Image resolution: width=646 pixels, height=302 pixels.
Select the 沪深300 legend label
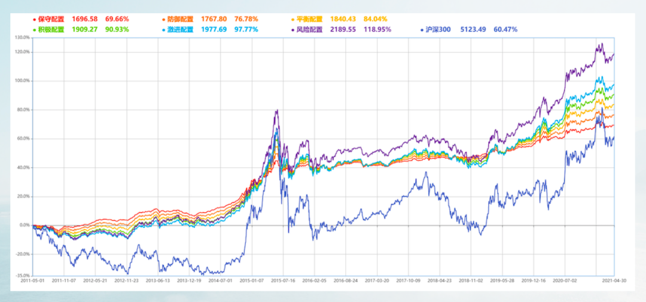[x=438, y=29]
